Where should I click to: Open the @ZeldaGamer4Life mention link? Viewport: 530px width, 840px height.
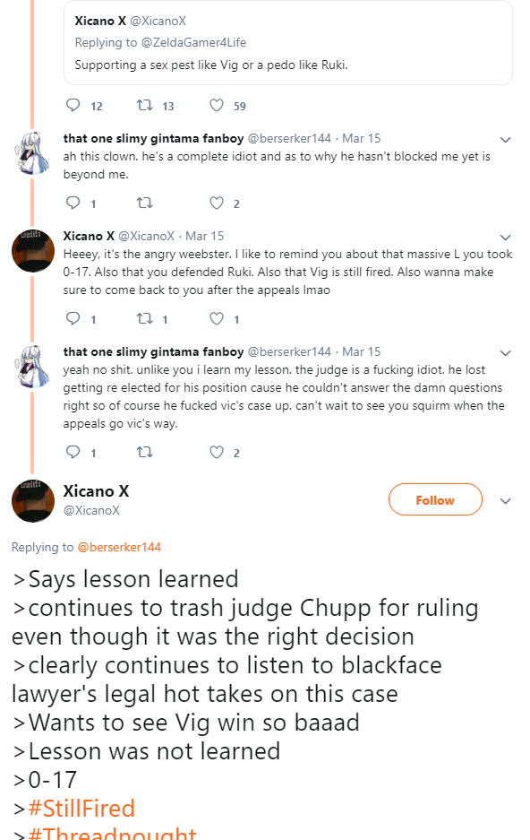193,42
